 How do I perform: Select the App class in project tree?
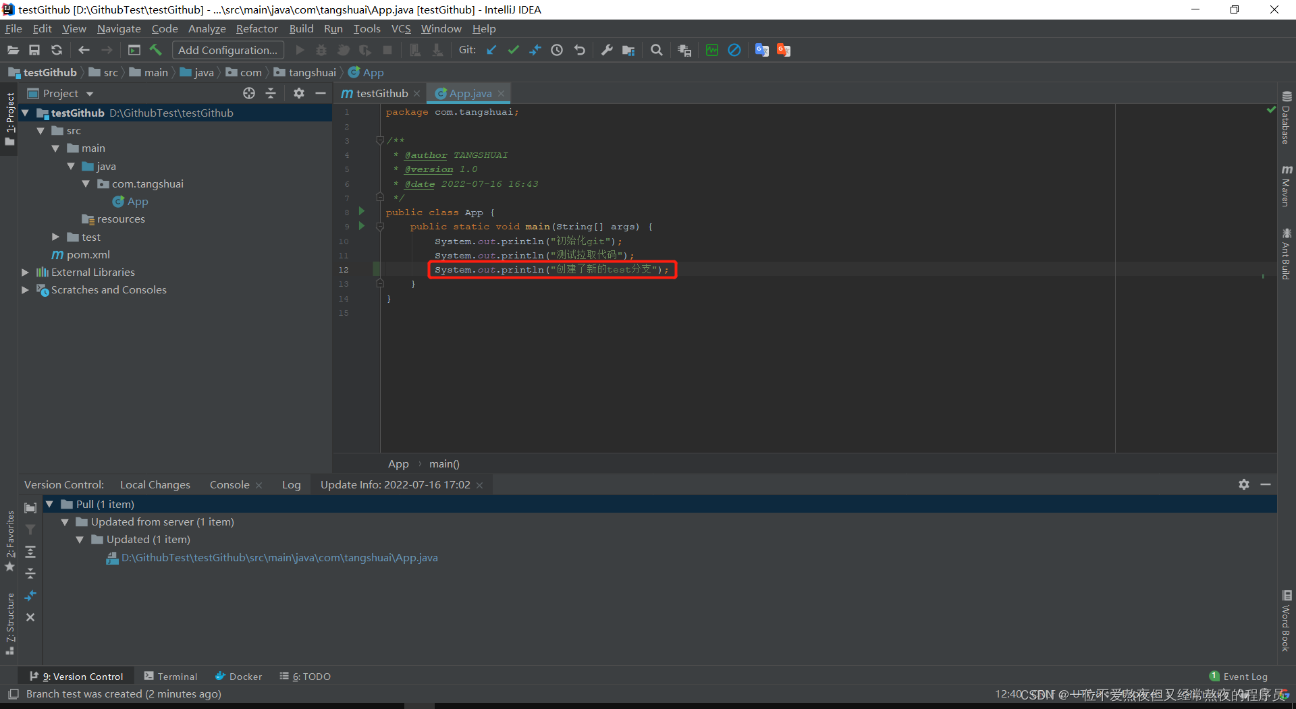(x=138, y=201)
